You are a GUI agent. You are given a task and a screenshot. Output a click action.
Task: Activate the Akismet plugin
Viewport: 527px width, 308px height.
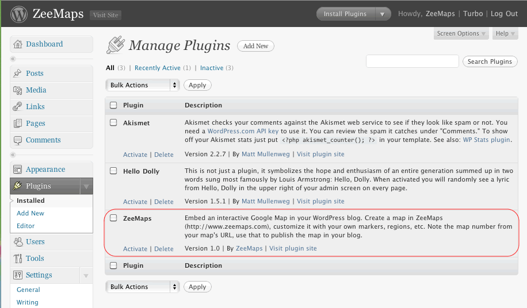tap(135, 155)
